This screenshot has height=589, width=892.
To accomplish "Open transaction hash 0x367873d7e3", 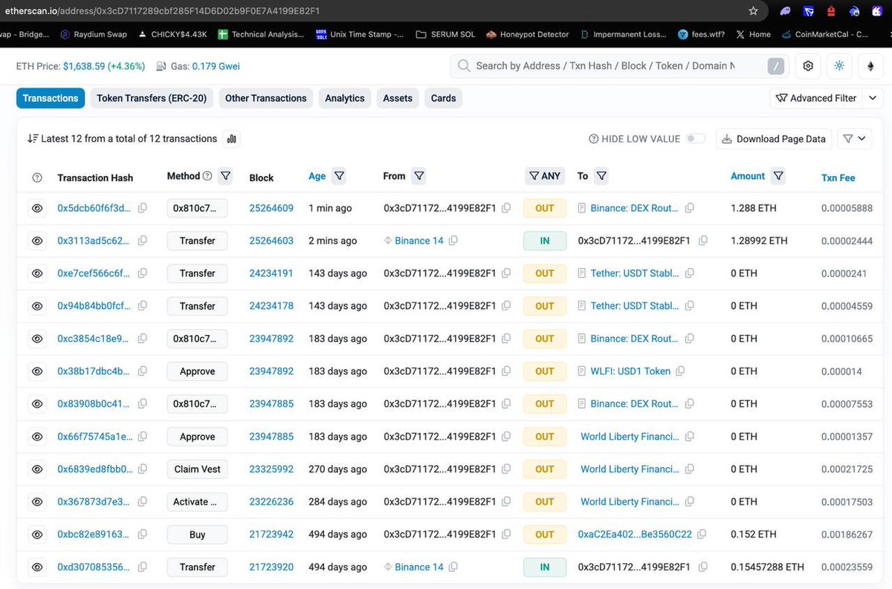I will point(94,501).
